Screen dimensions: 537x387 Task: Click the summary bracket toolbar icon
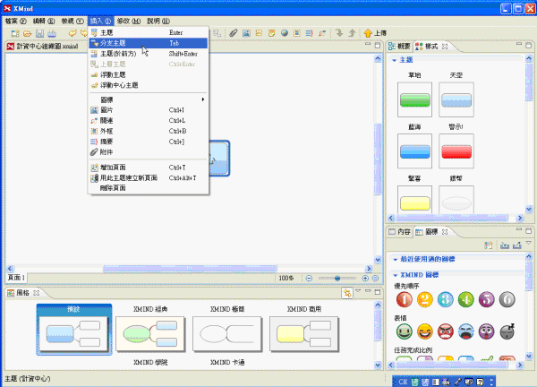[310, 33]
